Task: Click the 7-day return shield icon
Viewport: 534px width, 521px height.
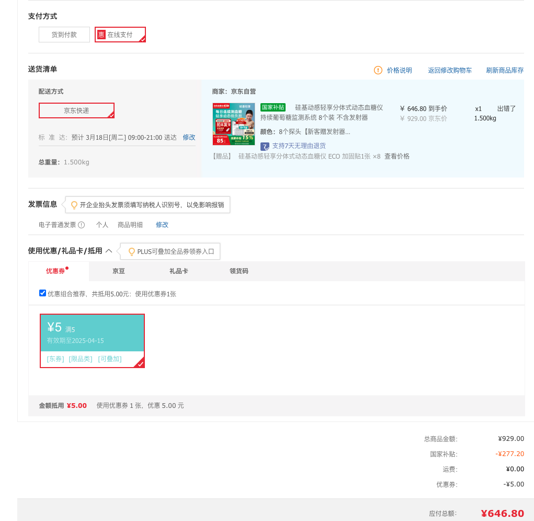Action: click(x=265, y=147)
